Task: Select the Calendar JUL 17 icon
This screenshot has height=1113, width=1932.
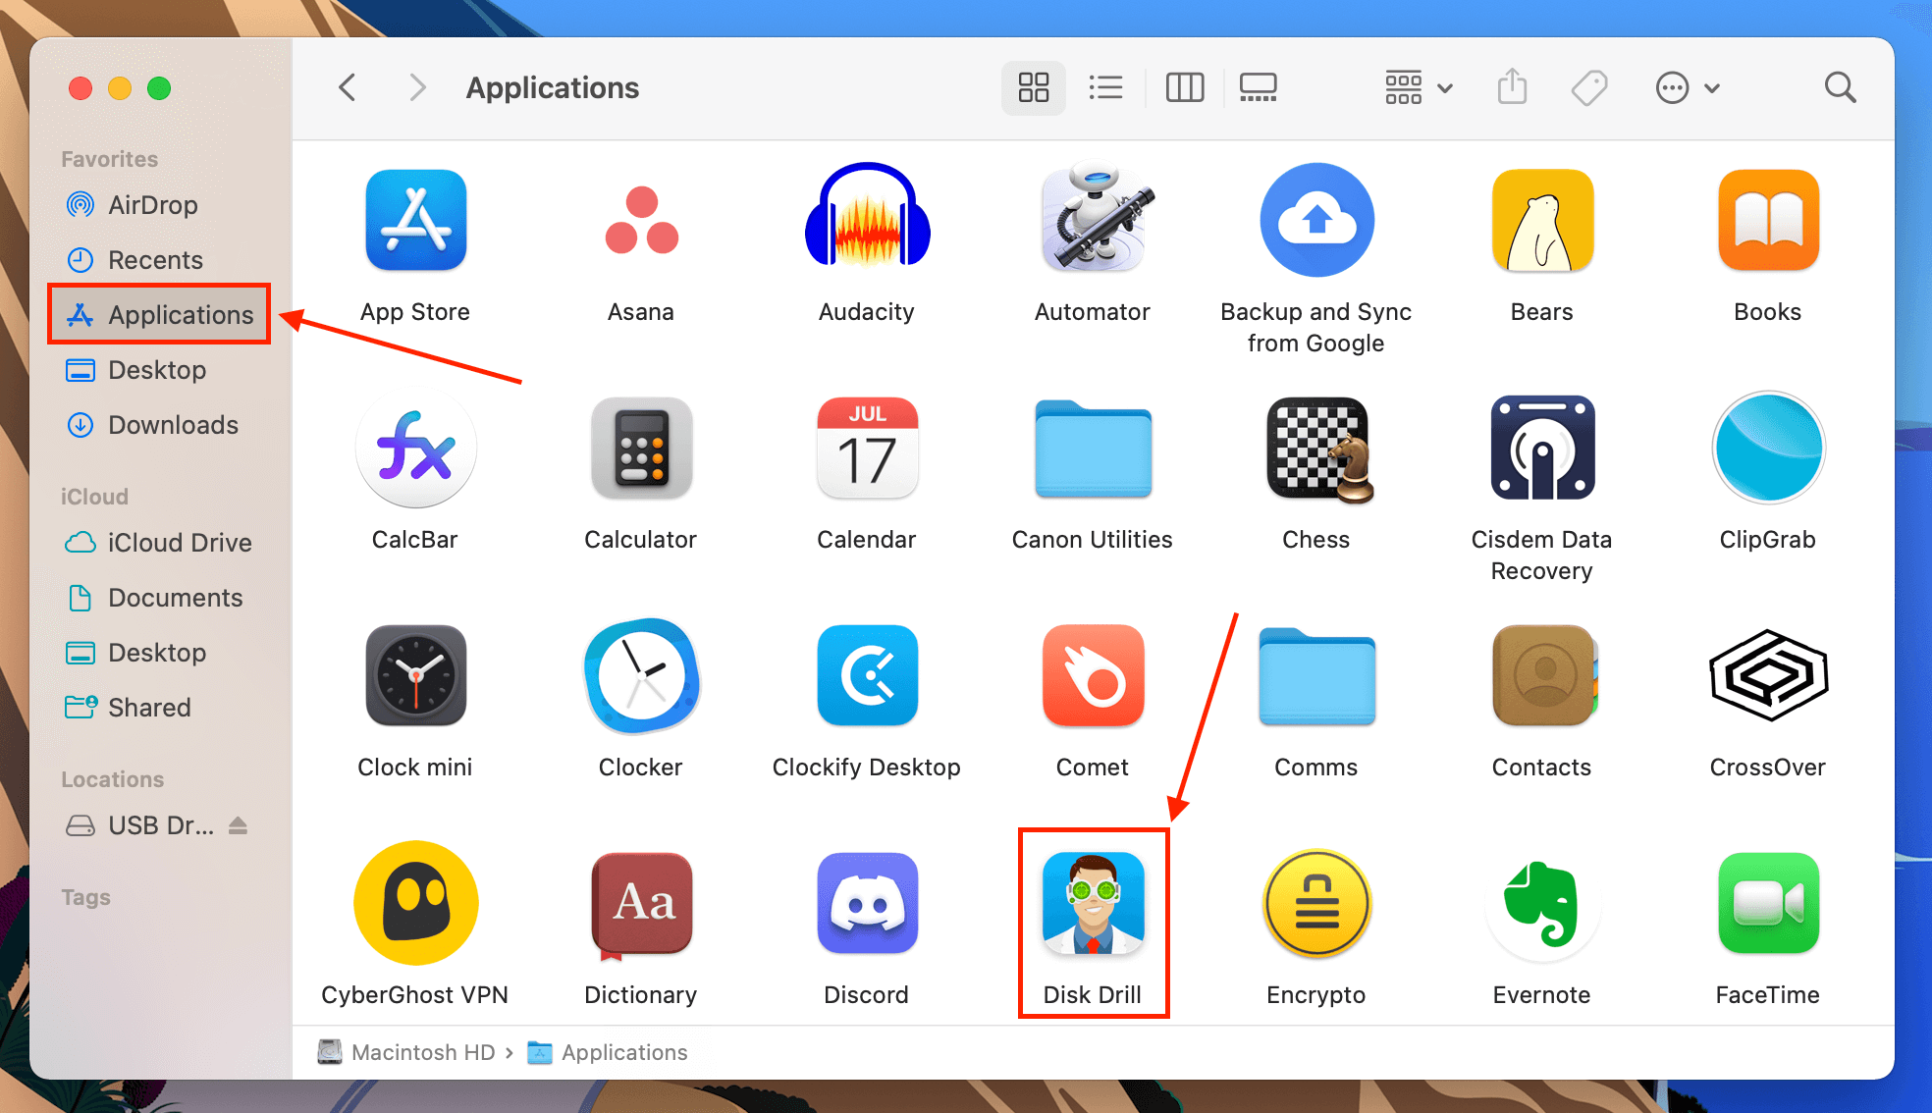Action: [867, 448]
